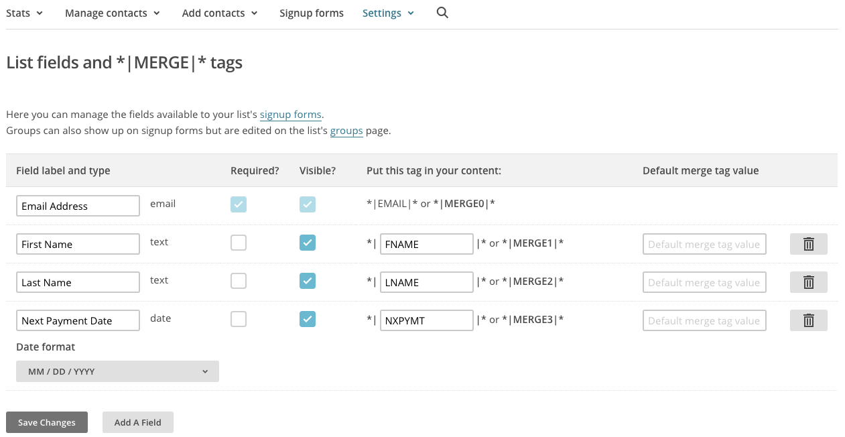Delete the First Name field with trash icon
845x437 pixels.
point(808,244)
